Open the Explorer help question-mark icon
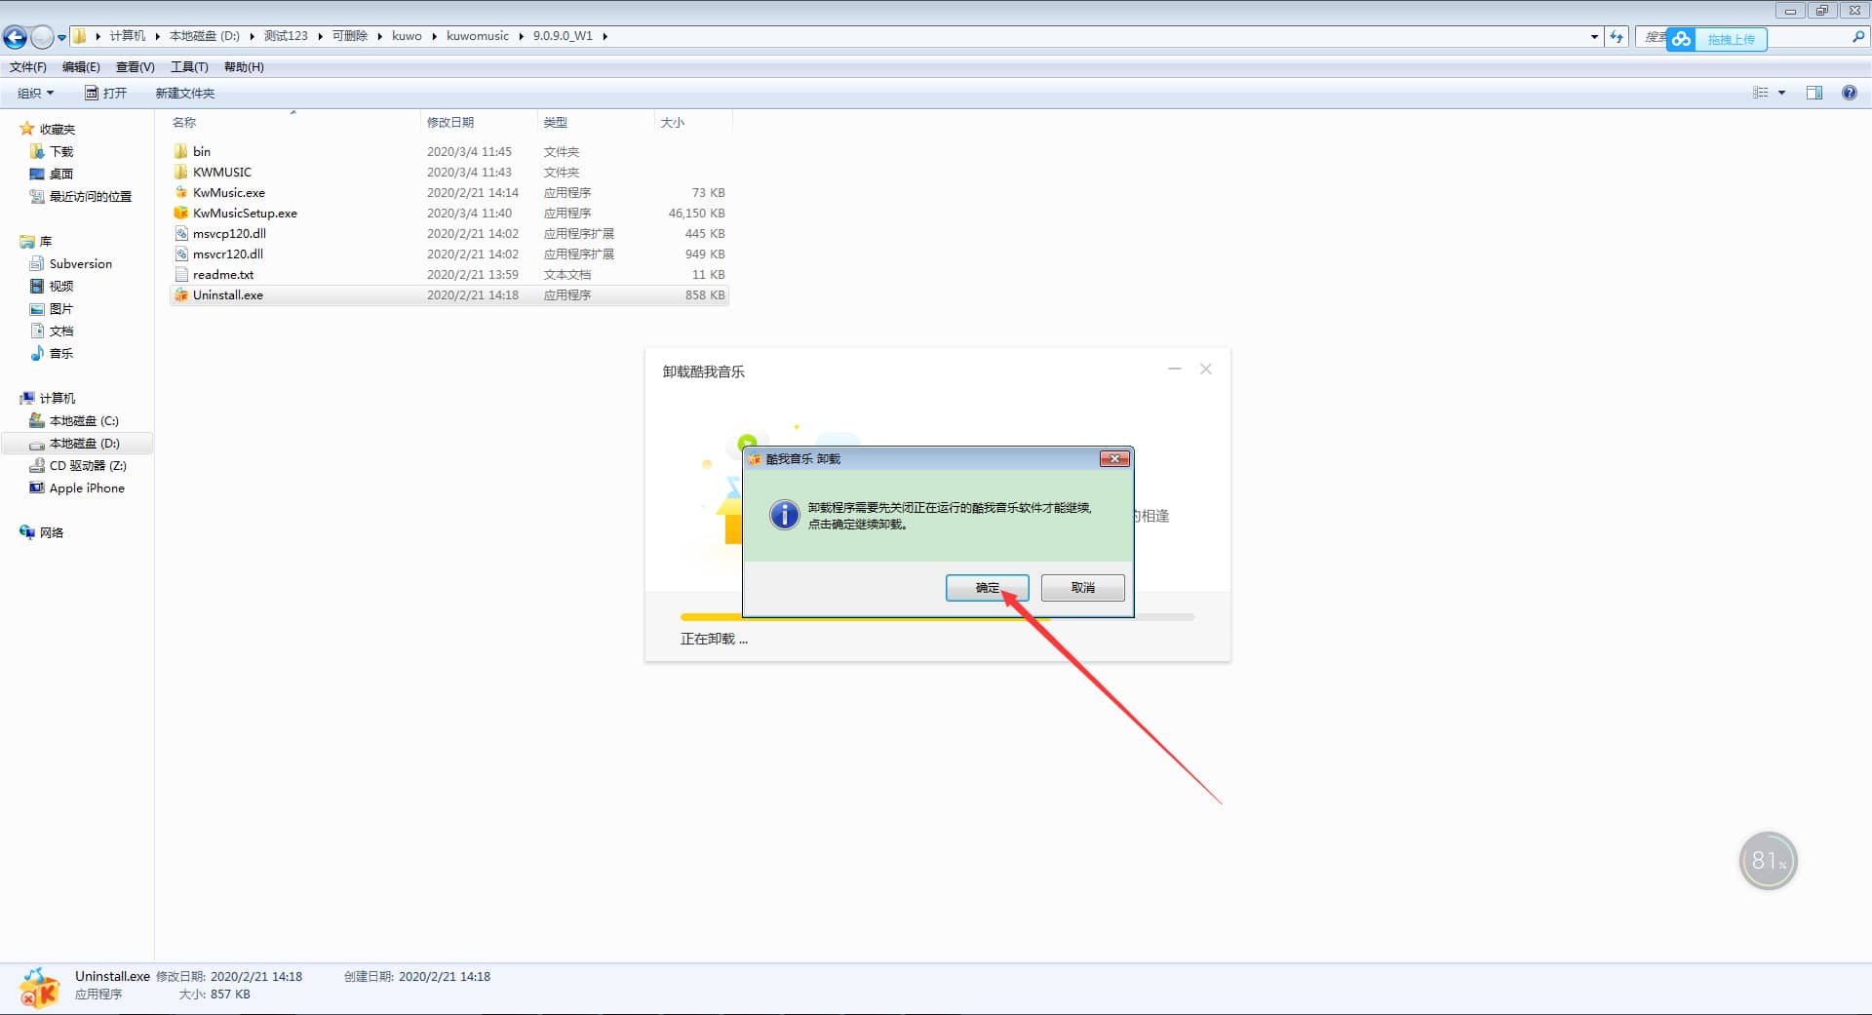1872x1015 pixels. tap(1850, 93)
